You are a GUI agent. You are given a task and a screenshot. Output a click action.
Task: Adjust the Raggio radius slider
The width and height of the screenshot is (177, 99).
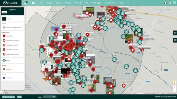click(49, 97)
